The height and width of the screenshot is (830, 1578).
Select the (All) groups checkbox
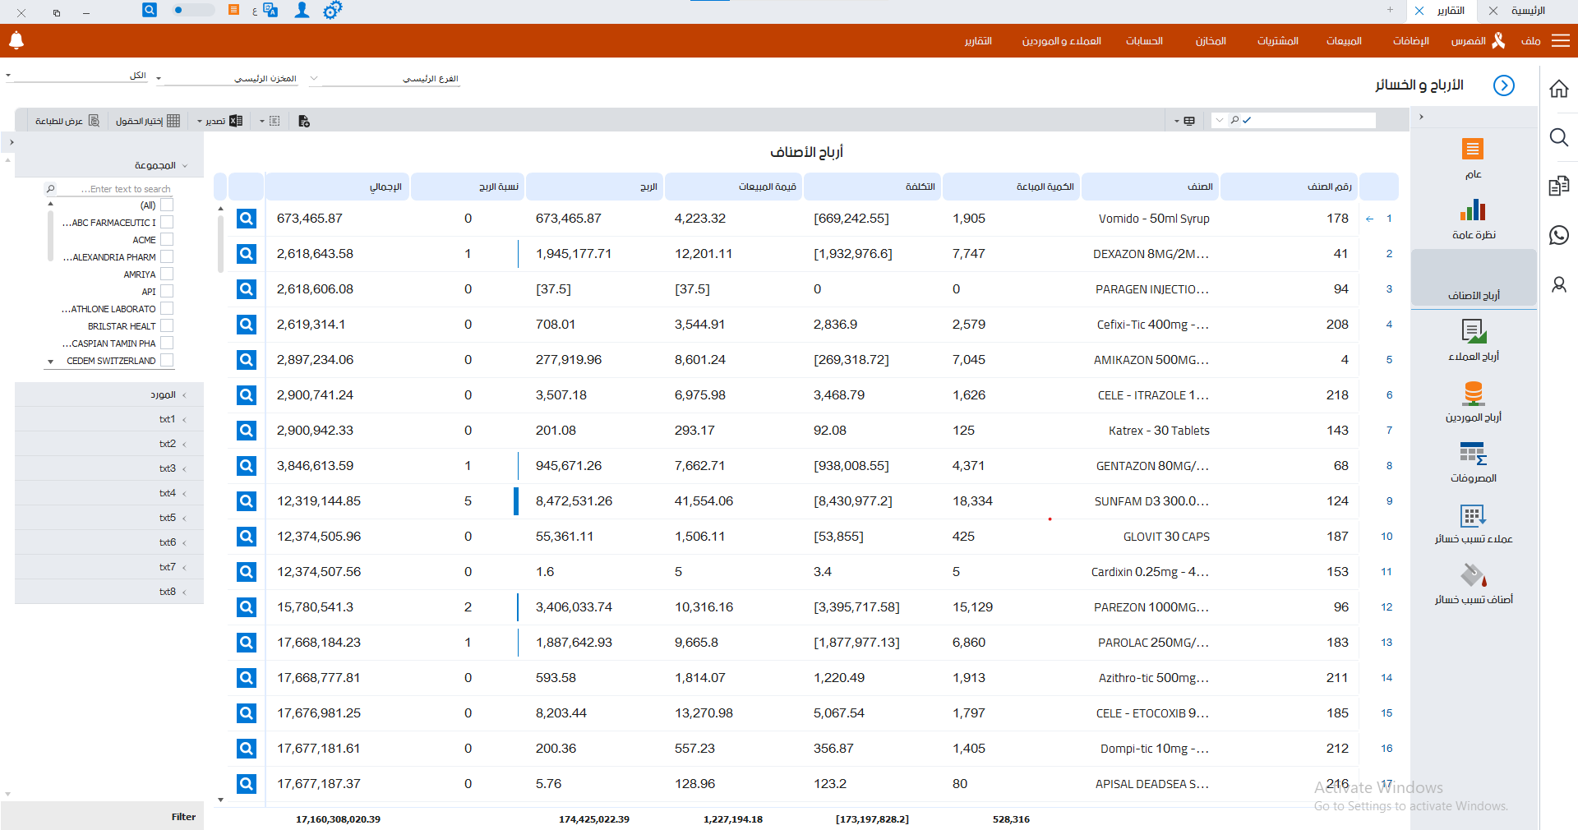[167, 205]
